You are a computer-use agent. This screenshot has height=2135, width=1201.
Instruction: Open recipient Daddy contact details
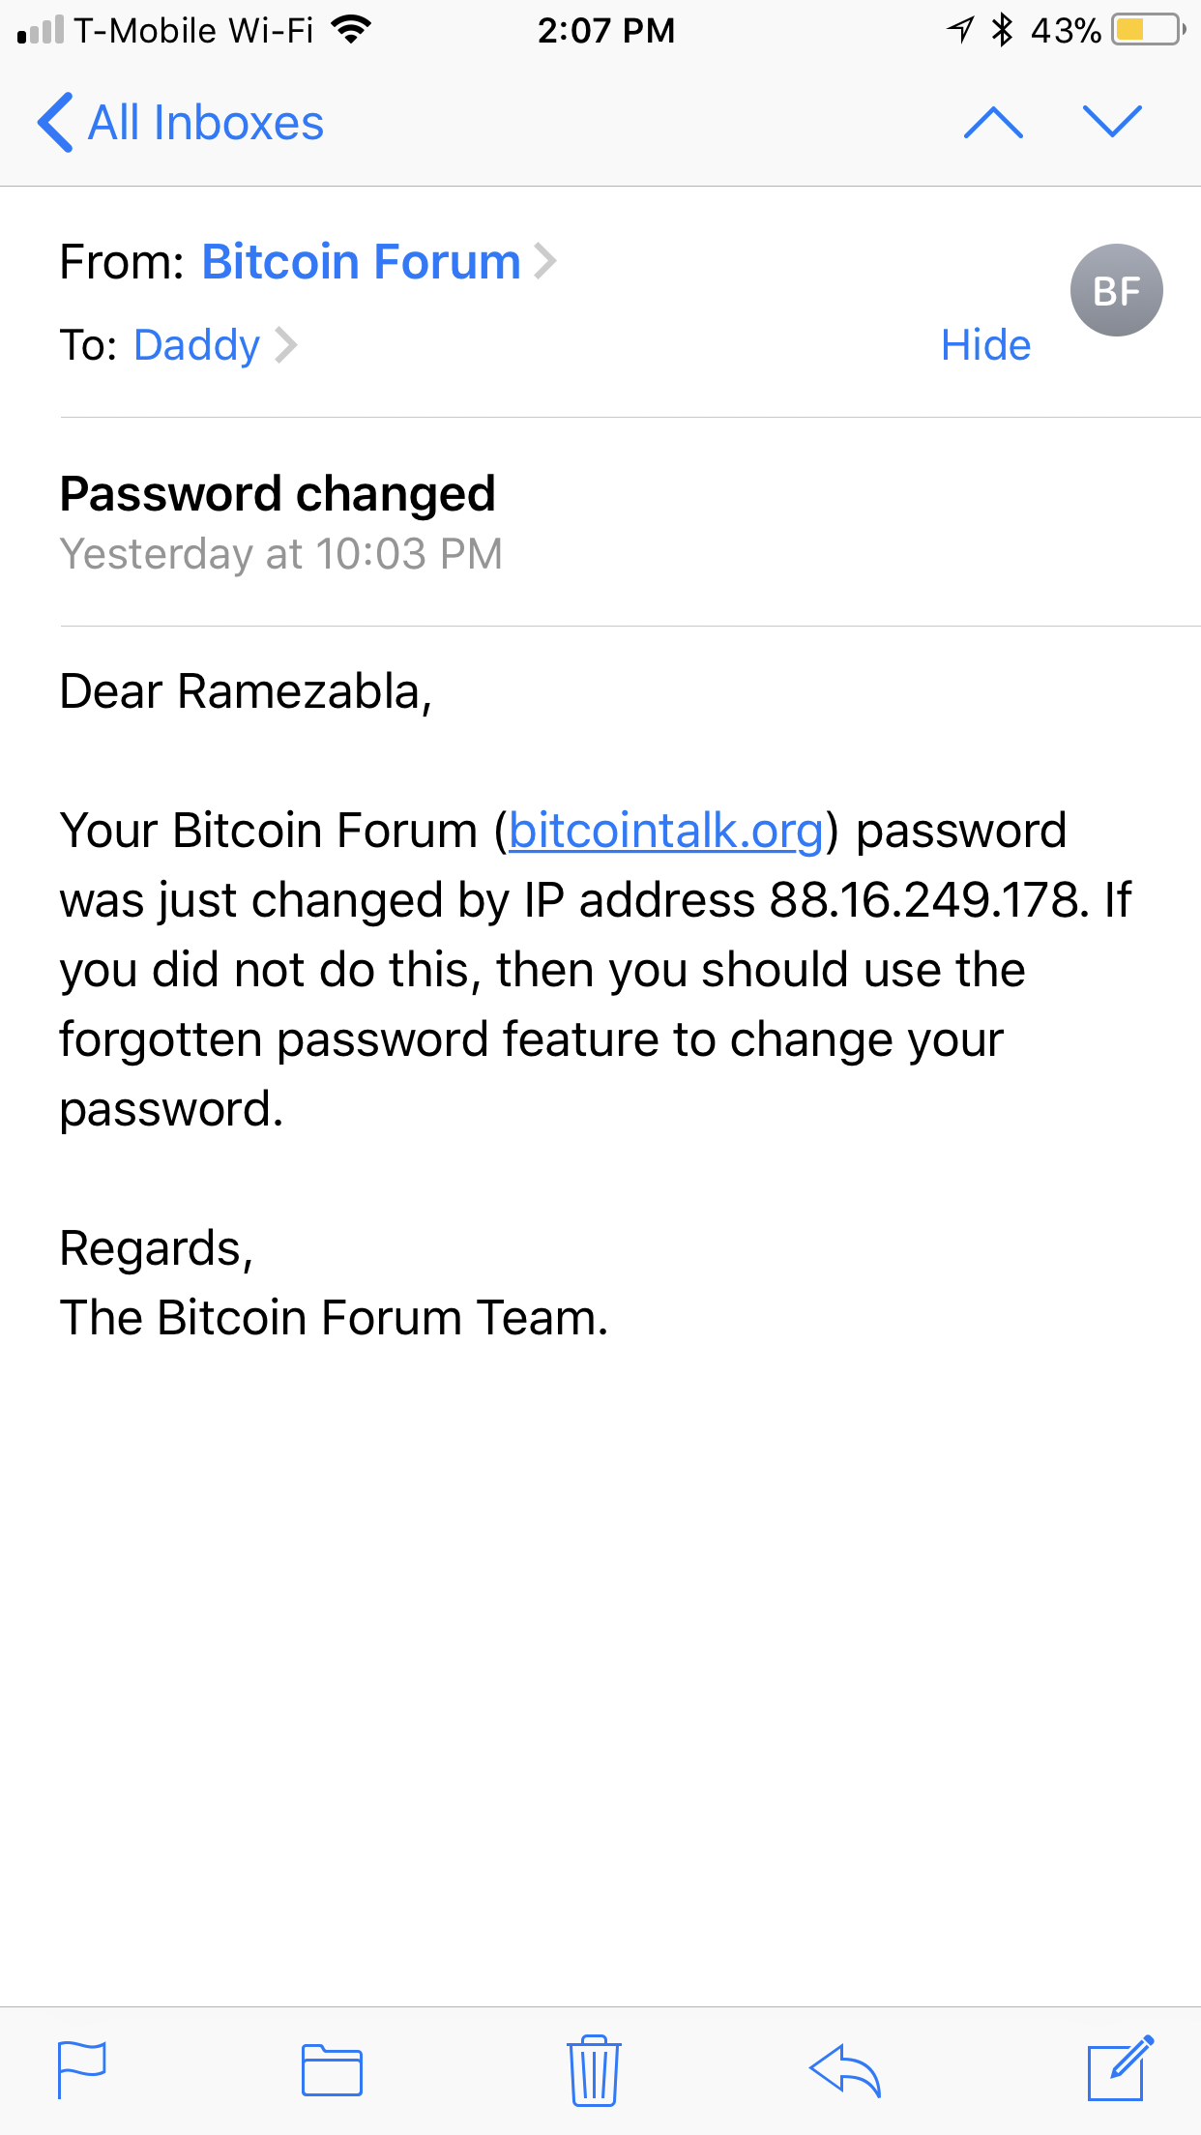click(197, 345)
